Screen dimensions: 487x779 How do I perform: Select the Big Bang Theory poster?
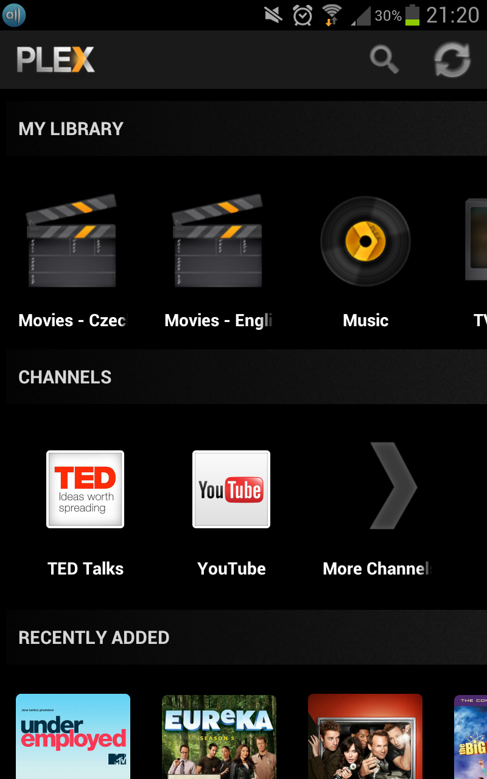point(471,736)
